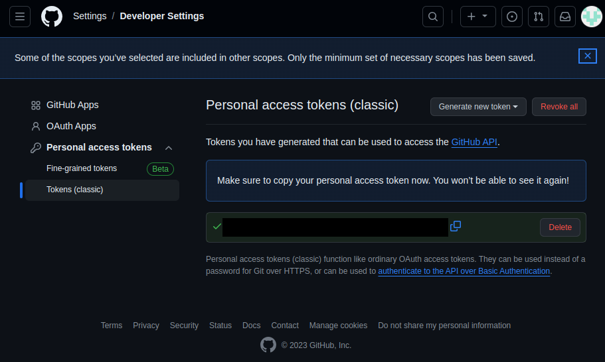This screenshot has height=362, width=605.
Task: Click the OAuth Apps person icon
Action: 36,127
